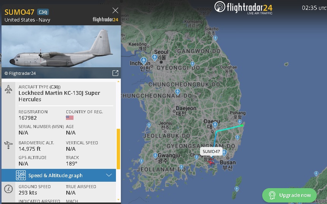Click the Sokcho airport pin
Viewport: 327px width, 204px height.
216,38
